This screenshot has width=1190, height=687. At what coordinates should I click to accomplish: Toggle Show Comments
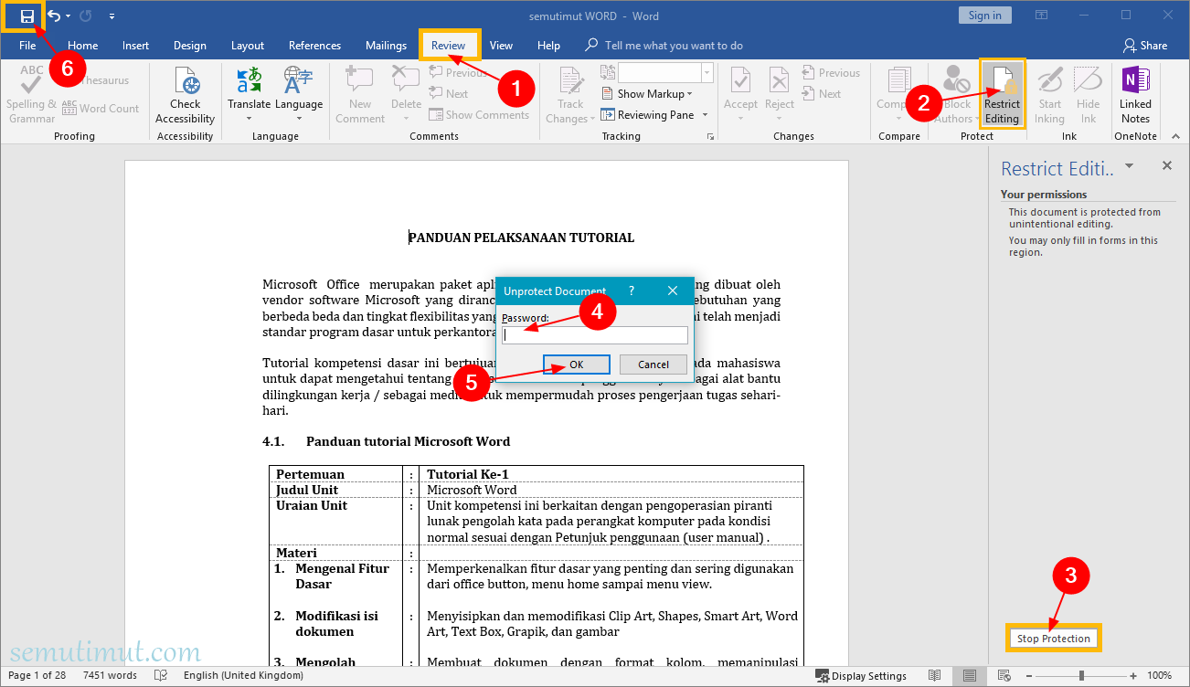click(x=479, y=115)
